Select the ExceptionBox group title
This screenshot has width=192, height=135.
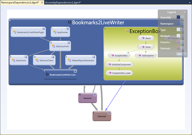(x=145, y=31)
